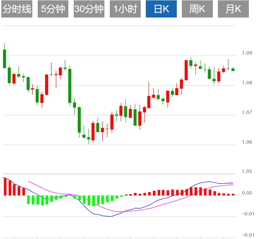The height and width of the screenshot is (239, 263).
Task: Click the 1.06 price axis label
Action: coord(247,142)
